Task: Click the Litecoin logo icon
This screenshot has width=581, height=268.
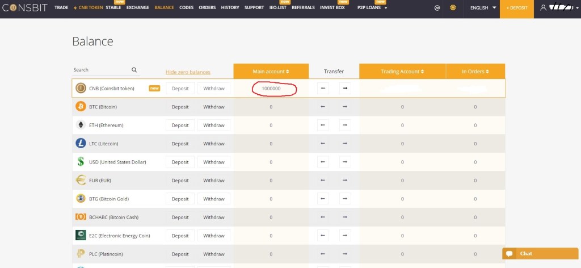Action: tap(81, 144)
